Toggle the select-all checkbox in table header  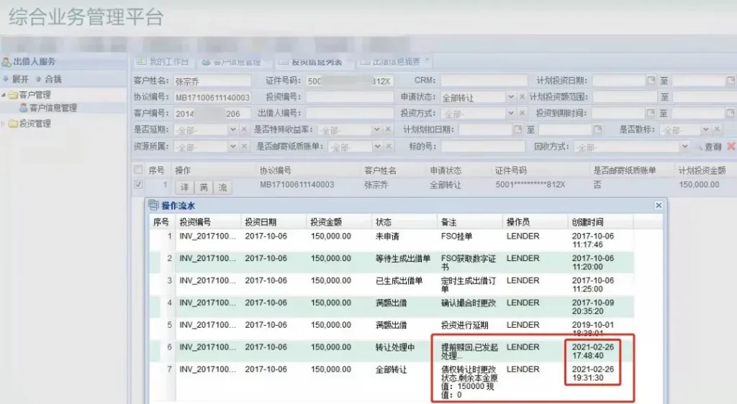[x=138, y=170]
